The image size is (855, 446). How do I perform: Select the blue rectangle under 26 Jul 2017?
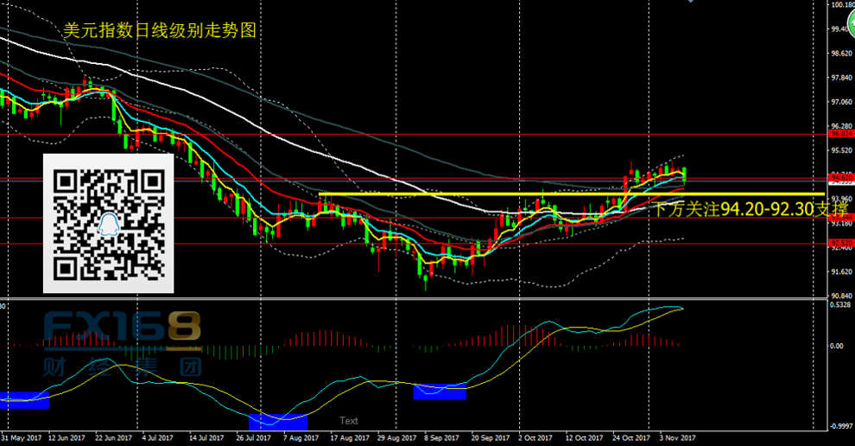coord(277,422)
